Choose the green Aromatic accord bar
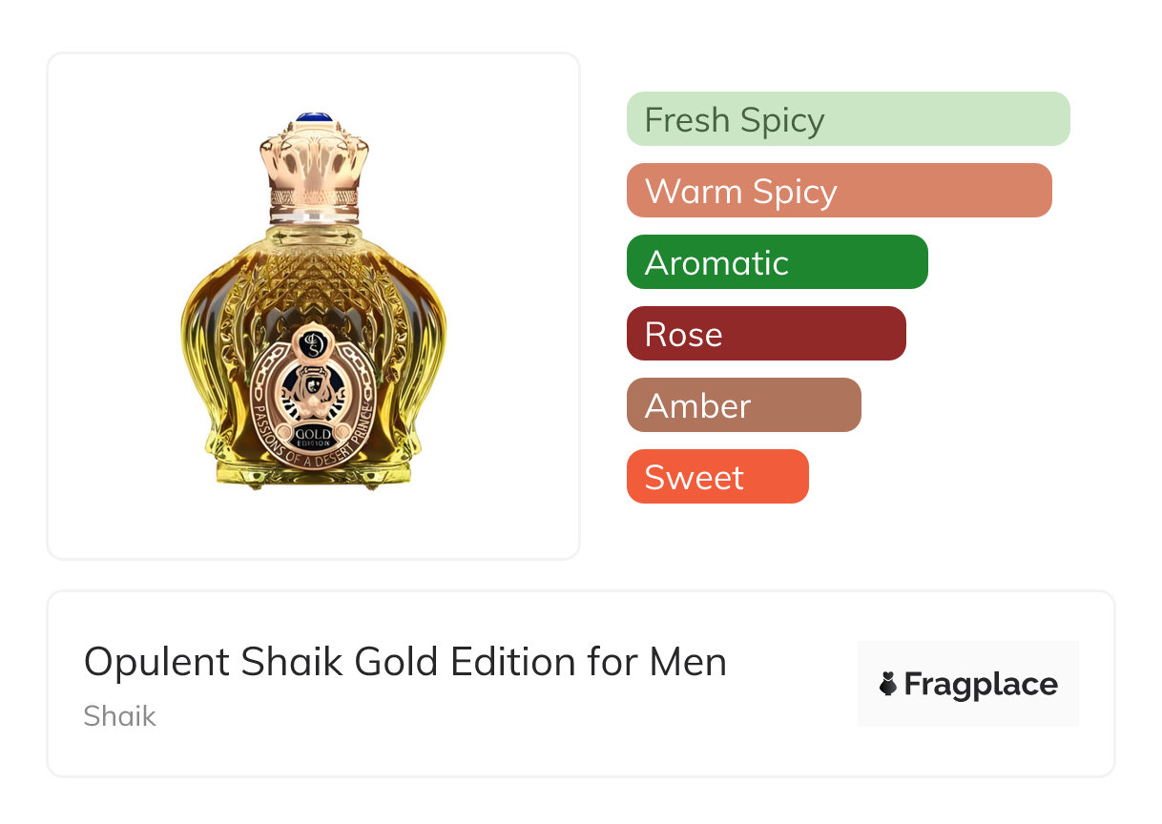The height and width of the screenshot is (824, 1162). coord(777,262)
